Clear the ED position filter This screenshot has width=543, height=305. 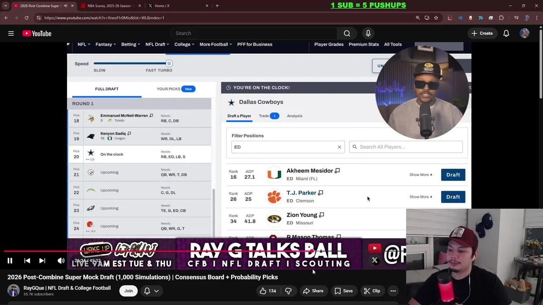339,147
